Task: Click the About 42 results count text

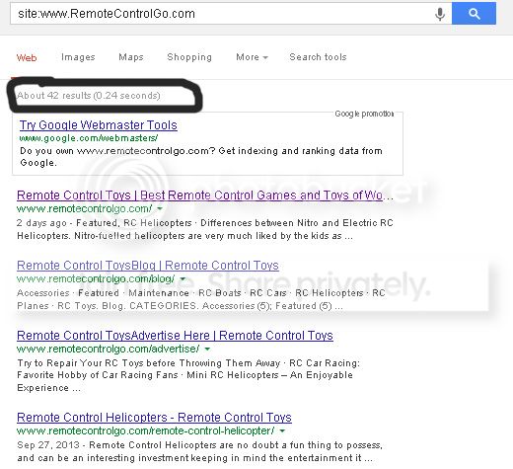Action: click(x=89, y=96)
